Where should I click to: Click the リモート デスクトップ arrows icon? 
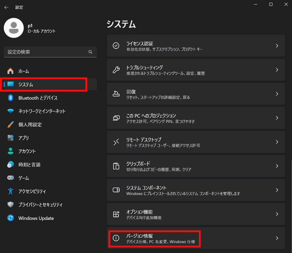(116, 142)
